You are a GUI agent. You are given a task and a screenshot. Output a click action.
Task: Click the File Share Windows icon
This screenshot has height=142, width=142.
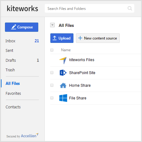click(63, 98)
